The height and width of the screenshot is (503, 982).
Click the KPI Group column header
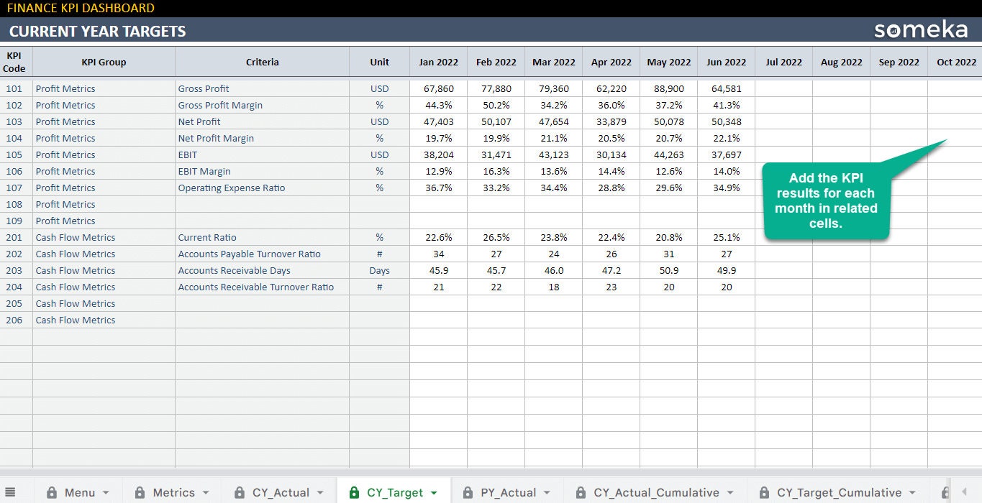pos(104,62)
